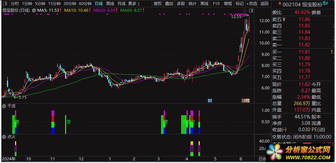
Task: Click the 画线 drawing button
Action: pyautogui.click(x=204, y=4)
